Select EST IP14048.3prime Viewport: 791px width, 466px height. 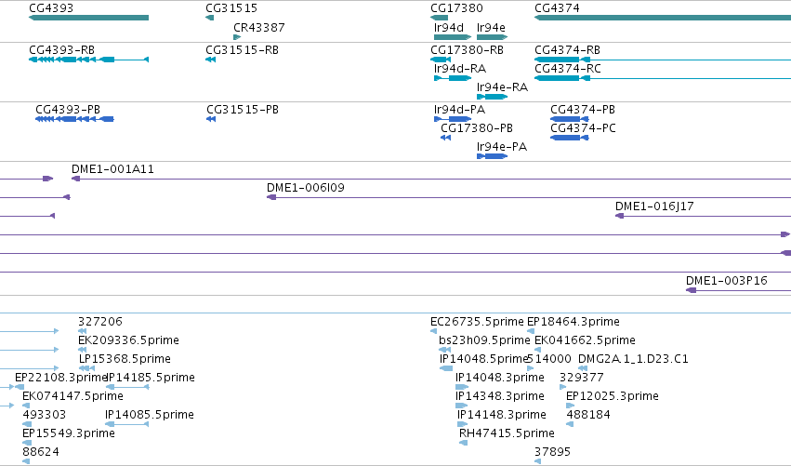[500, 378]
